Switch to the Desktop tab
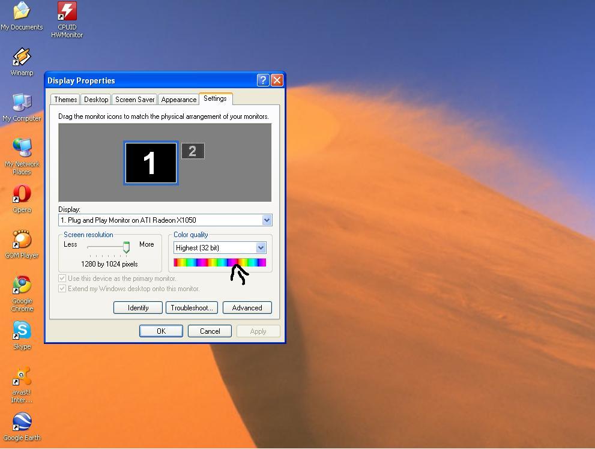 pos(96,100)
